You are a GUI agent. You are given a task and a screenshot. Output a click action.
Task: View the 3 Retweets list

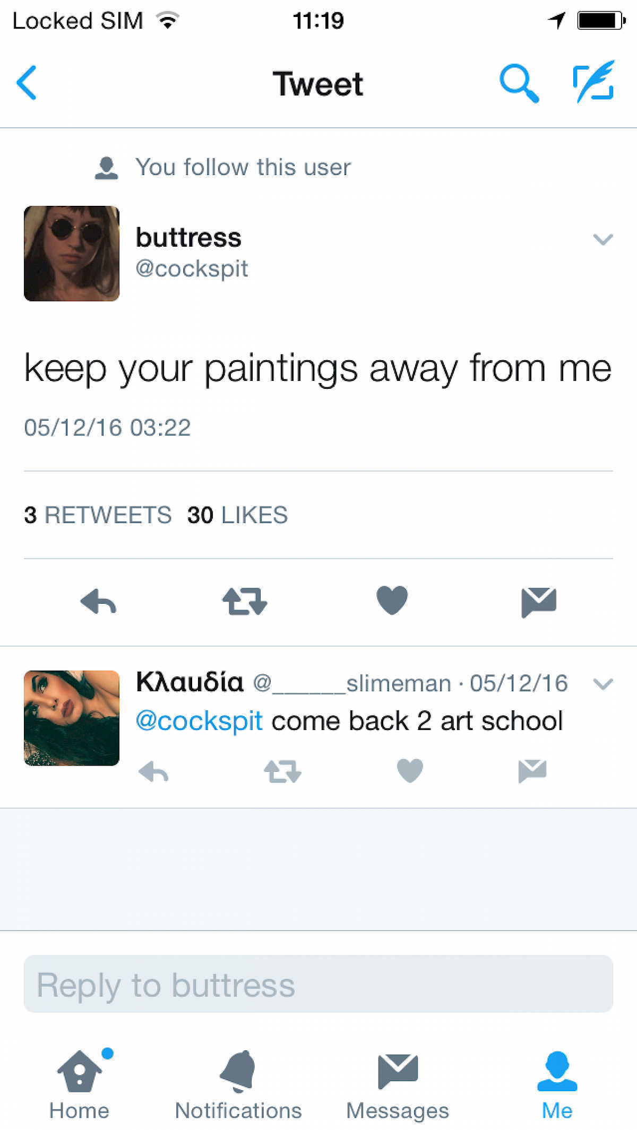tap(98, 515)
